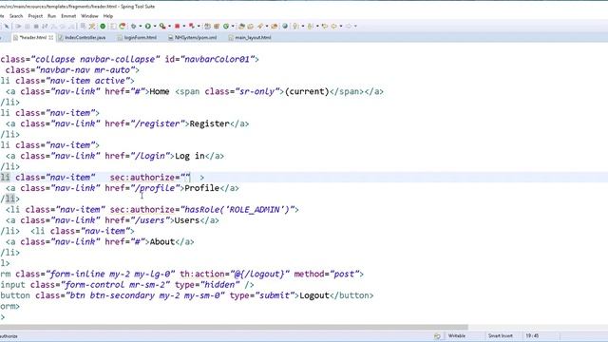Image resolution: width=608 pixels, height=342 pixels.
Task: Click the globe web browser icon
Action: coord(285,26)
